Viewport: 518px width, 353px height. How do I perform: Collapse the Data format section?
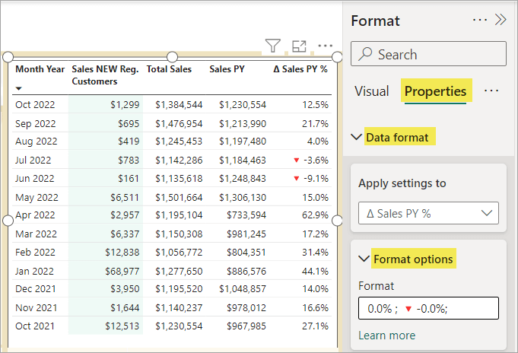pyautogui.click(x=356, y=137)
